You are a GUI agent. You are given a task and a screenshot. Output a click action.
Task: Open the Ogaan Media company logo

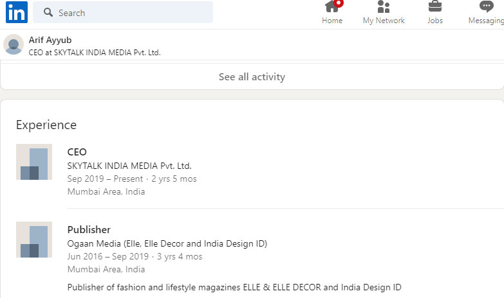point(34,240)
